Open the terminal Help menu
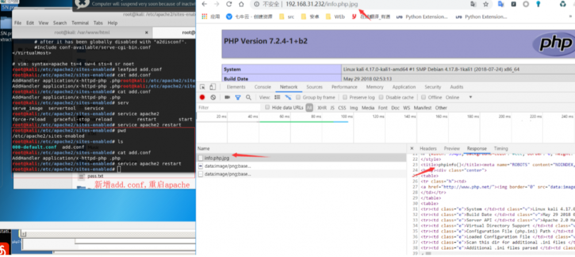Screen dimensions: 575x257 pos(113,23)
